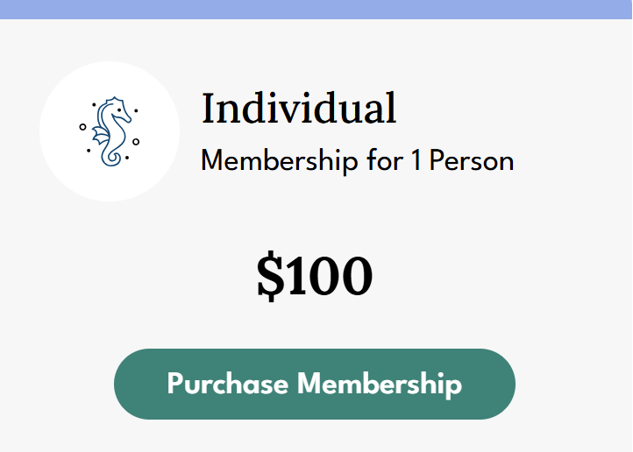The width and height of the screenshot is (633, 452).
Task: Click the bold price amount above the button
Action: pos(315,276)
